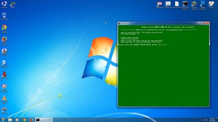Open the XBMC desktop shortcut
This screenshot has width=218, height=122.
coord(13,5)
